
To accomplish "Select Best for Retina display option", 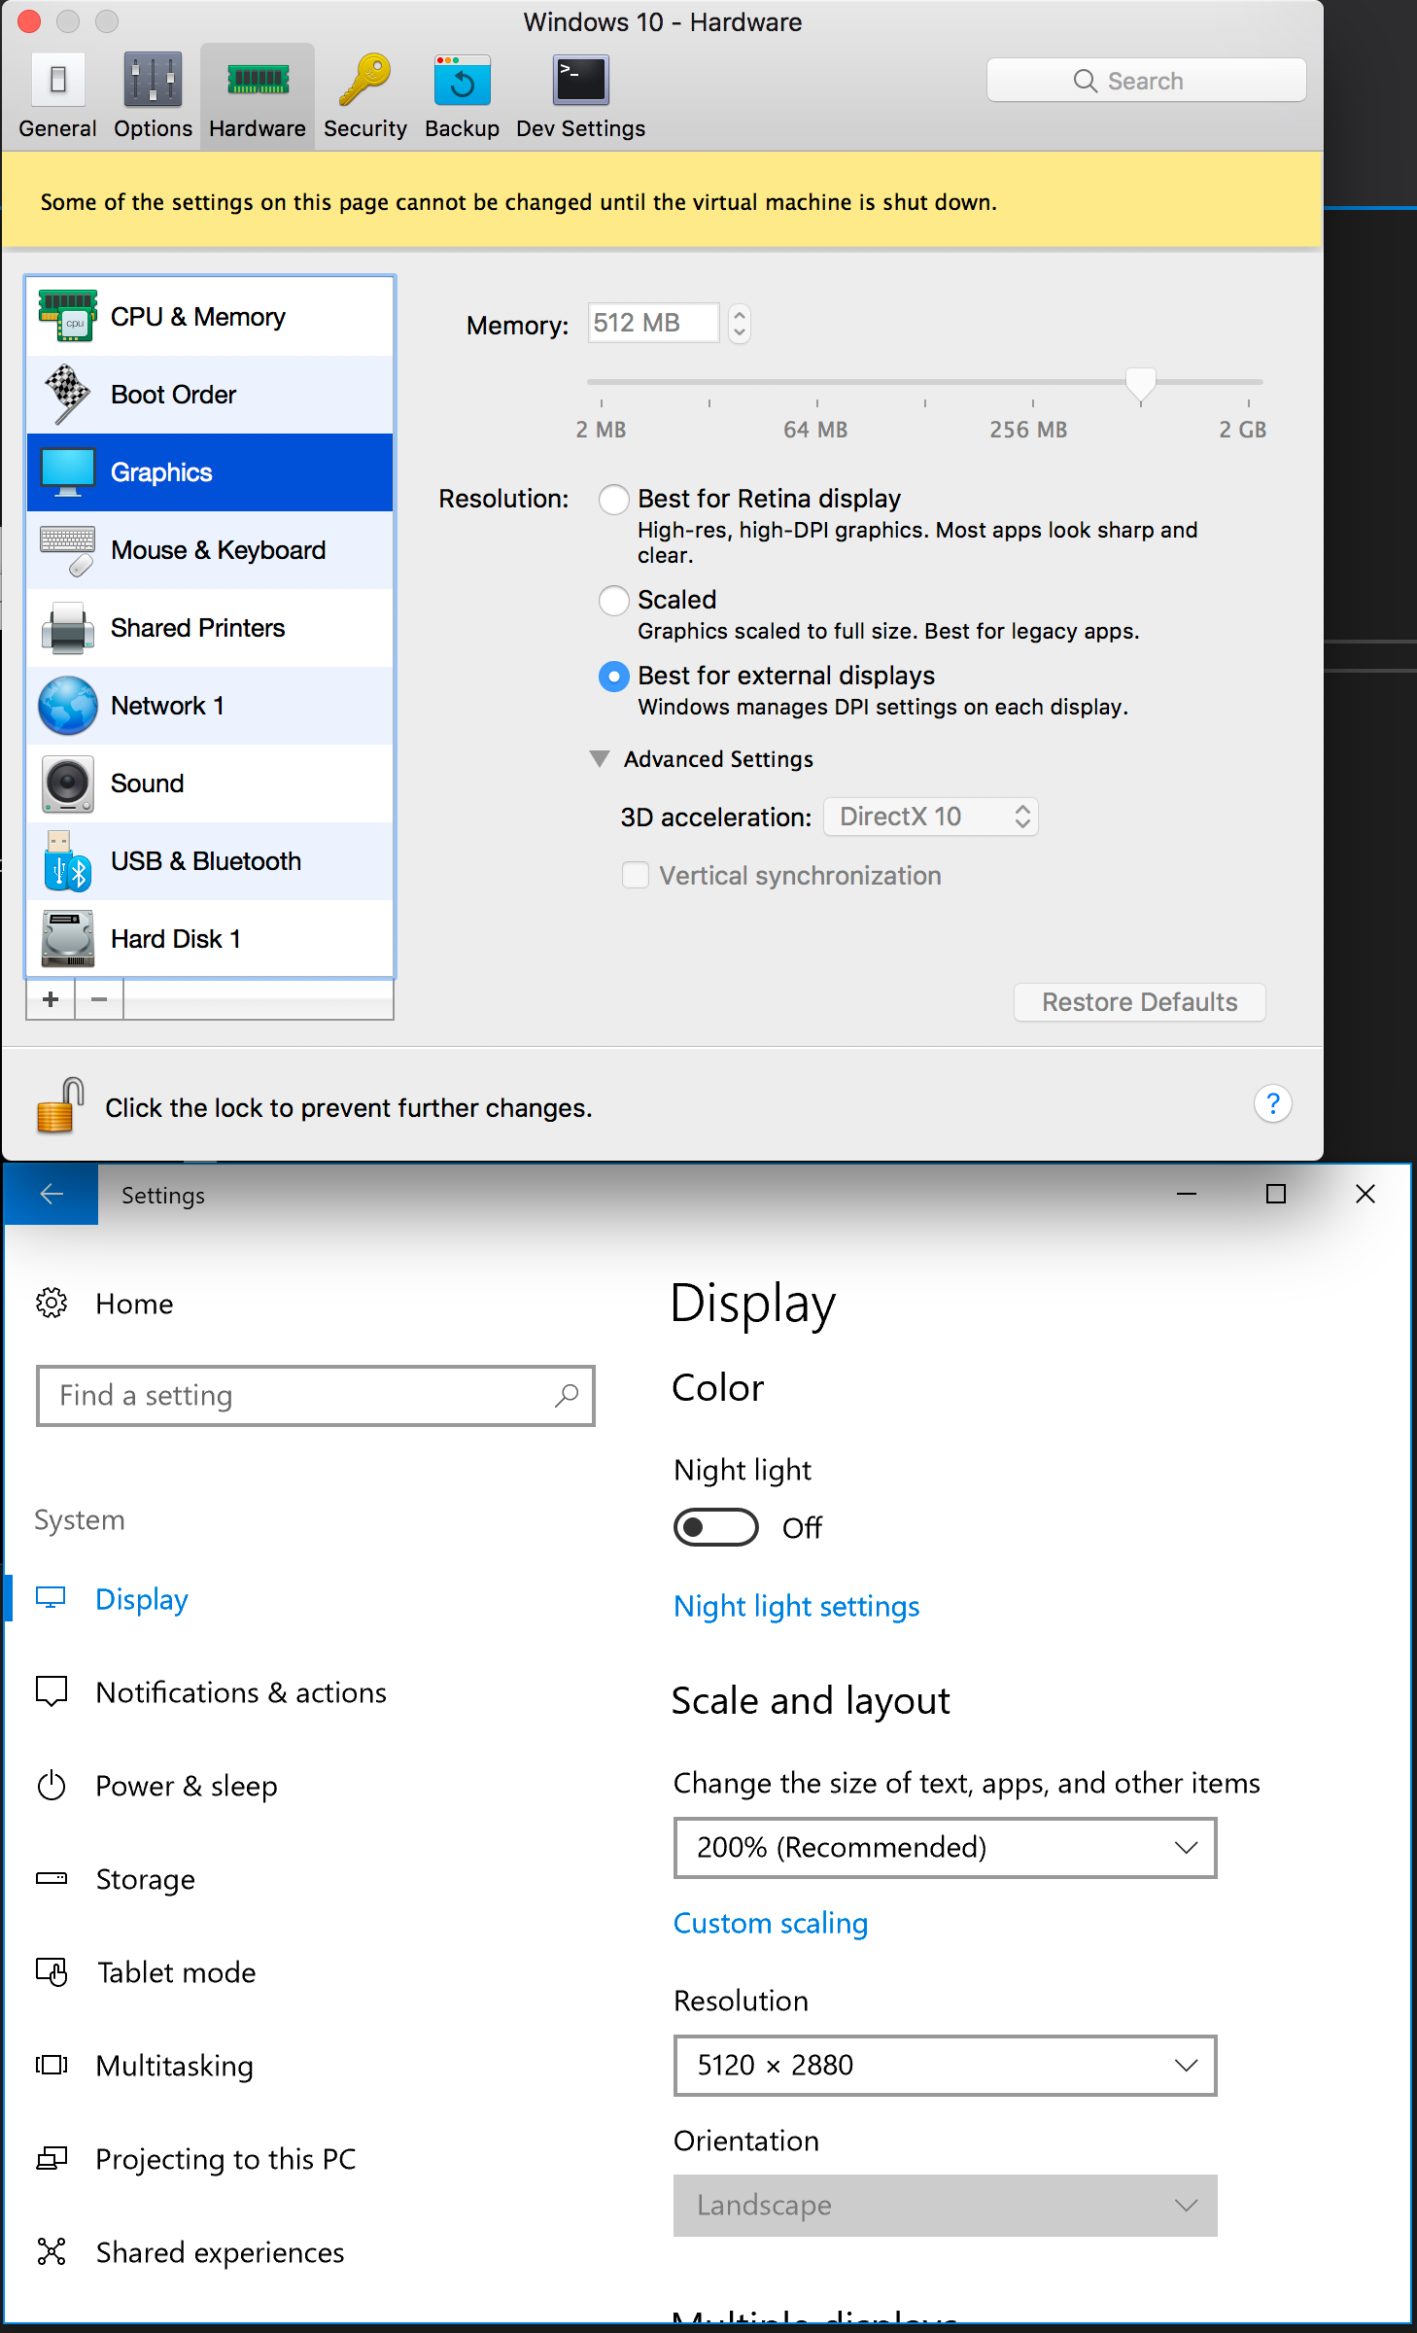I will (614, 500).
